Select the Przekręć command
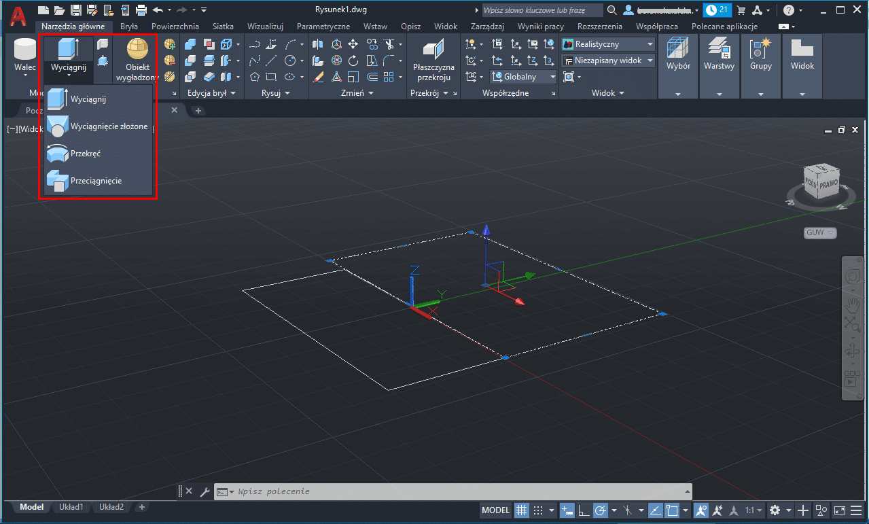Viewport: 869px width, 524px height. coord(97,154)
